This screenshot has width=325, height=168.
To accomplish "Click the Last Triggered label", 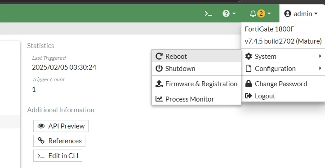I will coord(49,58).
